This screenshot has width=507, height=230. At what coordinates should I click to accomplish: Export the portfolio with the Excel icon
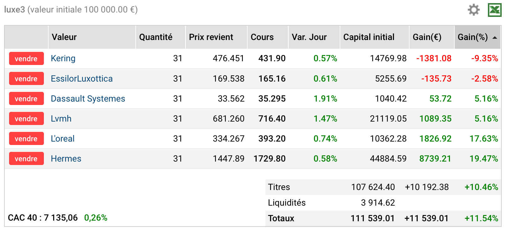tap(494, 10)
